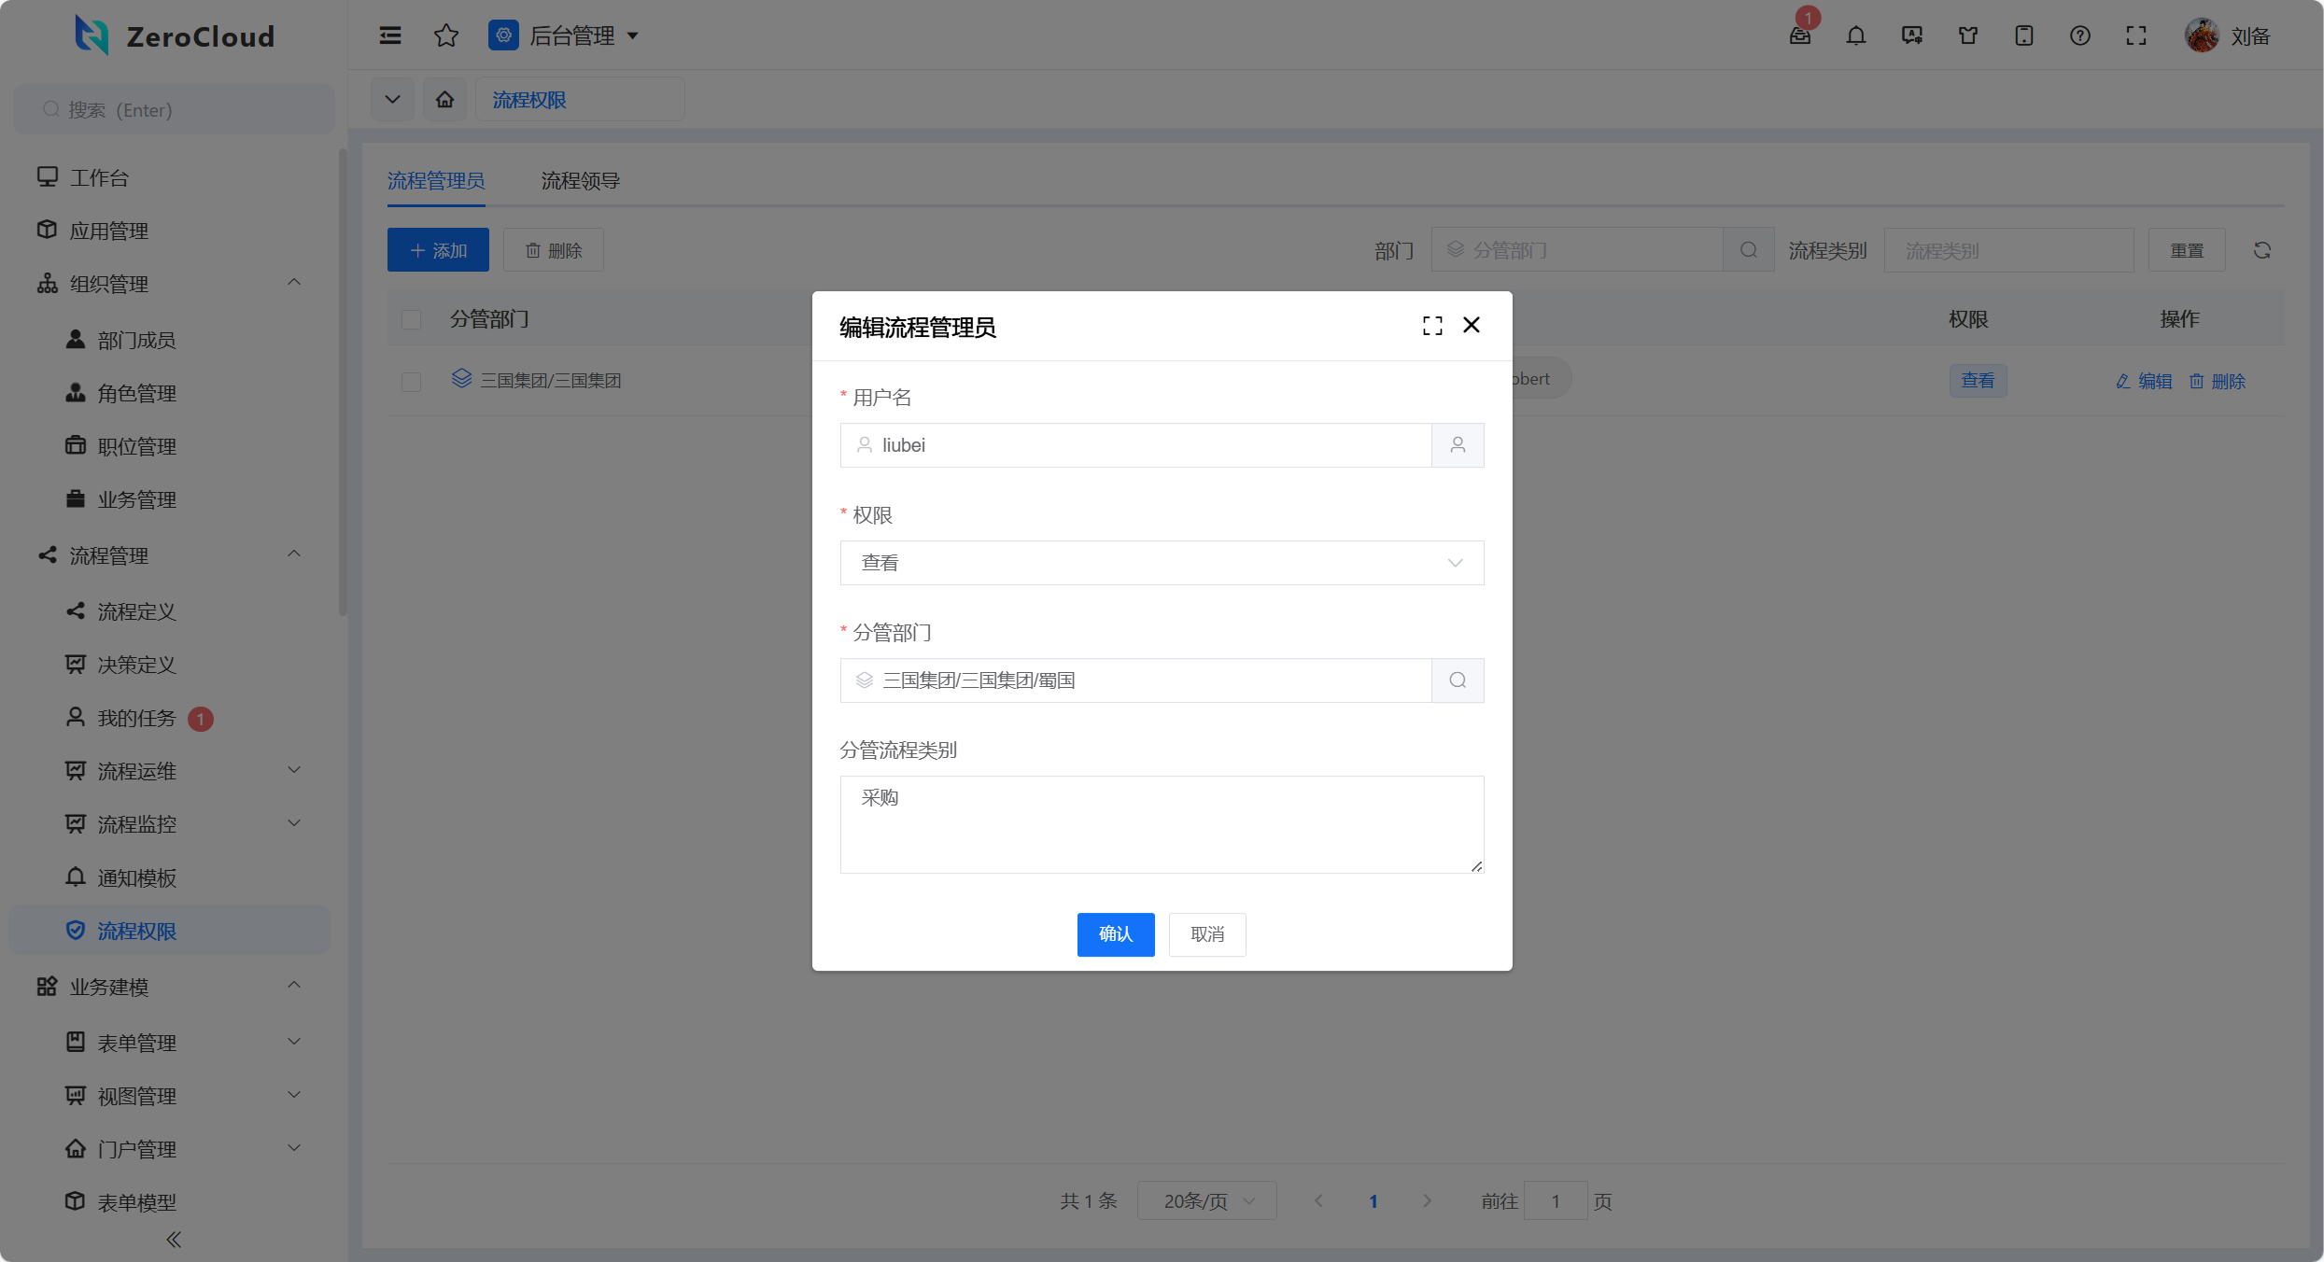Click the user picker icon beside liubei
Image resolution: width=2324 pixels, height=1262 pixels.
coord(1458,445)
